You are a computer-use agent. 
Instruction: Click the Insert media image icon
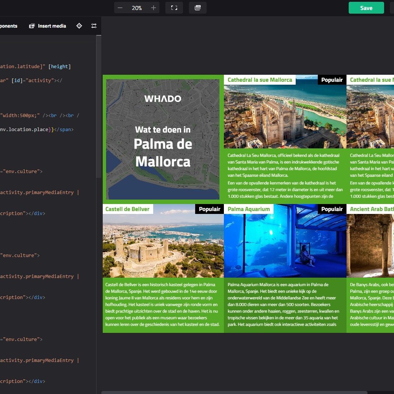[x=32, y=26]
